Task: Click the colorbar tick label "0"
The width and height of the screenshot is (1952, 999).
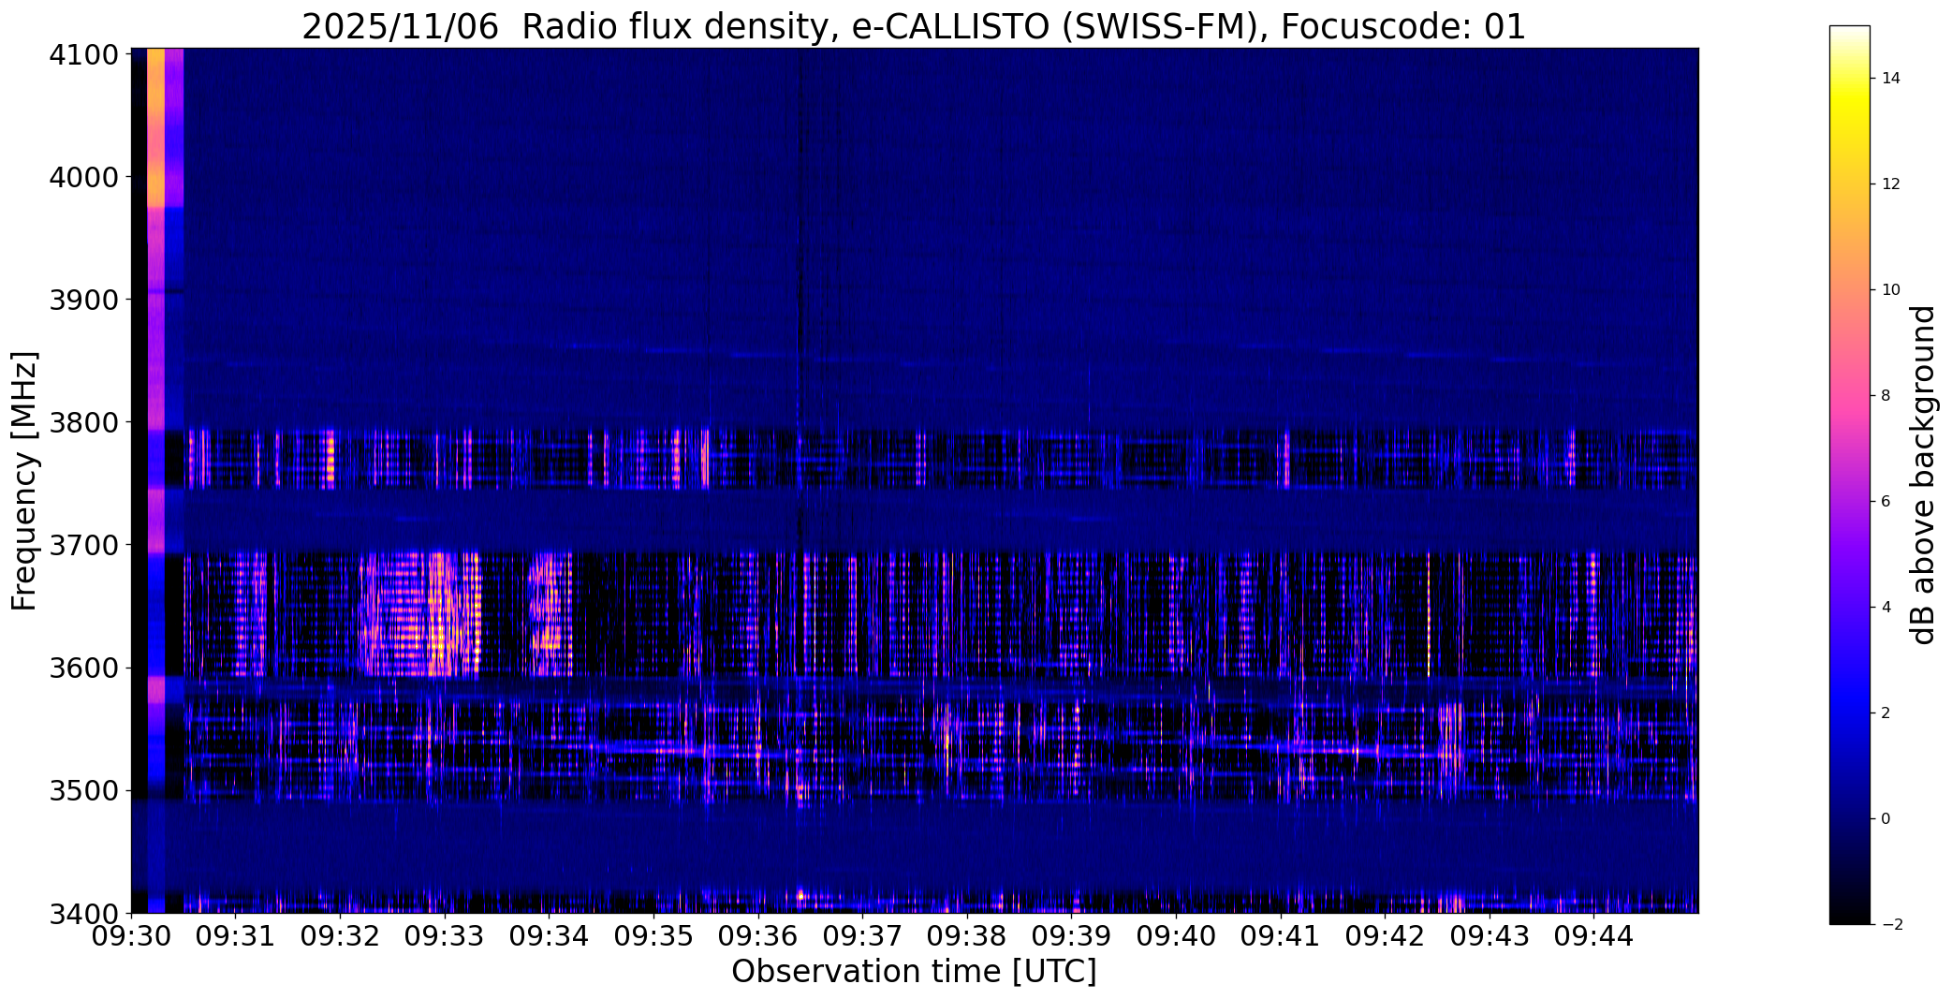Action: pyautogui.click(x=1886, y=819)
